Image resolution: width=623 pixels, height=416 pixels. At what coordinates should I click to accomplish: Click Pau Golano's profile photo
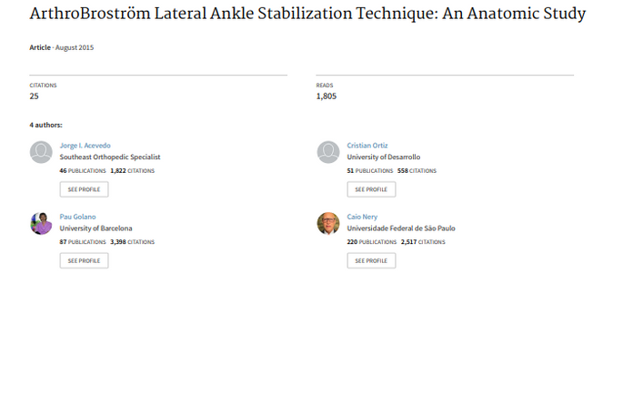tap(41, 223)
